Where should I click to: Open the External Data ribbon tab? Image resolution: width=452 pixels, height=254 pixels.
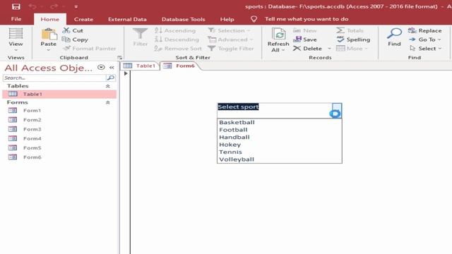(x=127, y=19)
